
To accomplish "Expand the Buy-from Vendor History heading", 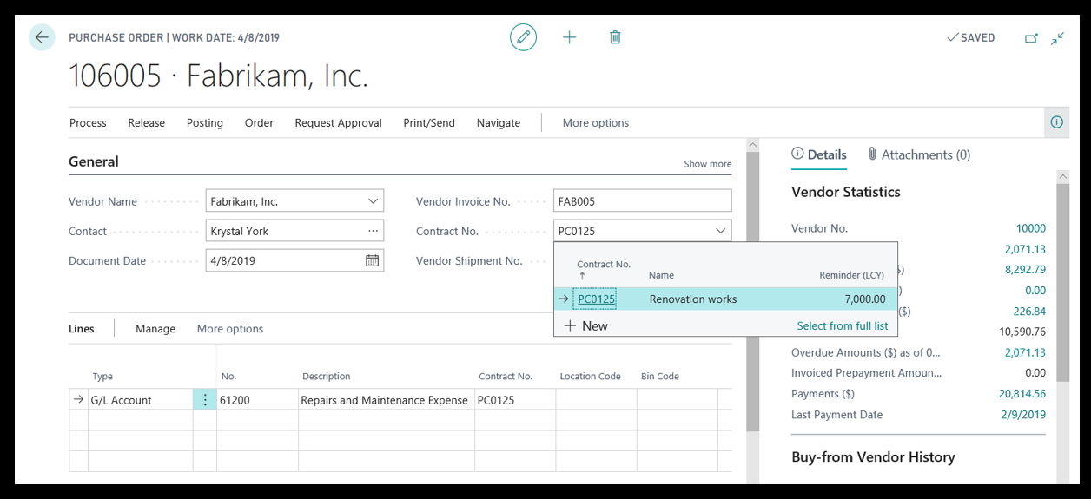I will point(873,456).
